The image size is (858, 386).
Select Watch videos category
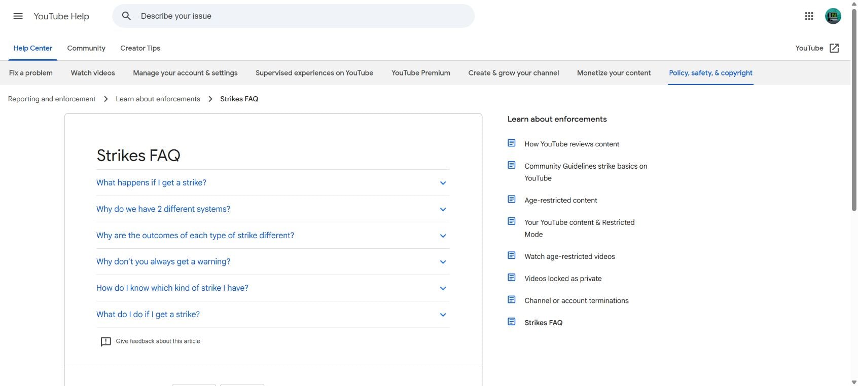click(93, 73)
